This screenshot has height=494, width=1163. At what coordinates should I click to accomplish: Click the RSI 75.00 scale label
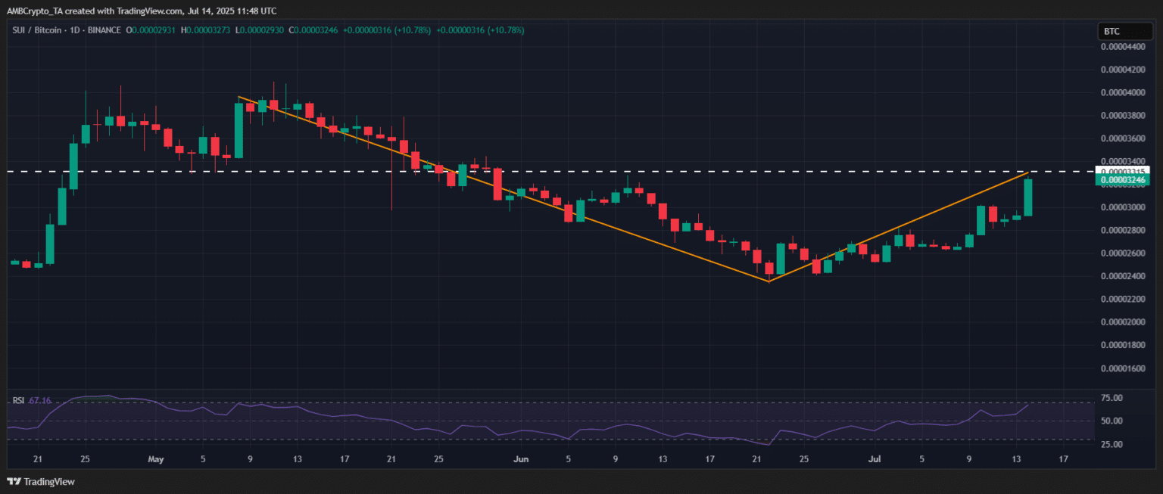pos(1111,397)
